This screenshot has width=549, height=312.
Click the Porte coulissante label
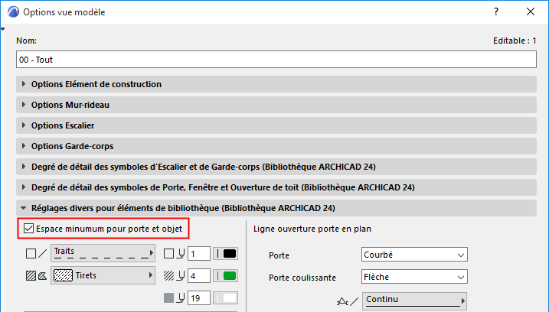coord(302,278)
